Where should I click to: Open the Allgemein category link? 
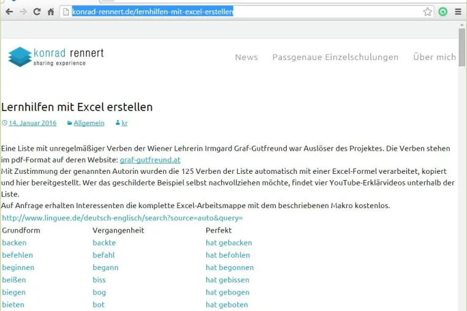click(x=89, y=123)
